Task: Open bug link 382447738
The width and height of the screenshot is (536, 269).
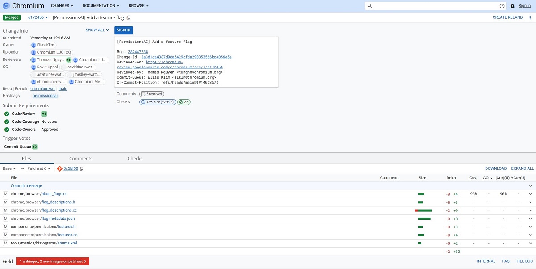Action: (138, 52)
